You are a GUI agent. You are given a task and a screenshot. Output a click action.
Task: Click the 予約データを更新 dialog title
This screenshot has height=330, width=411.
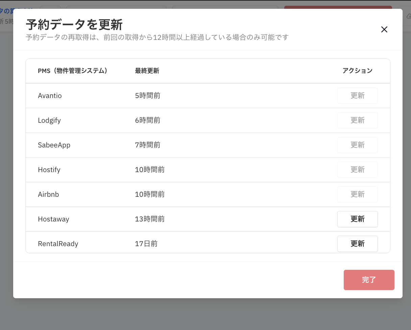(74, 25)
